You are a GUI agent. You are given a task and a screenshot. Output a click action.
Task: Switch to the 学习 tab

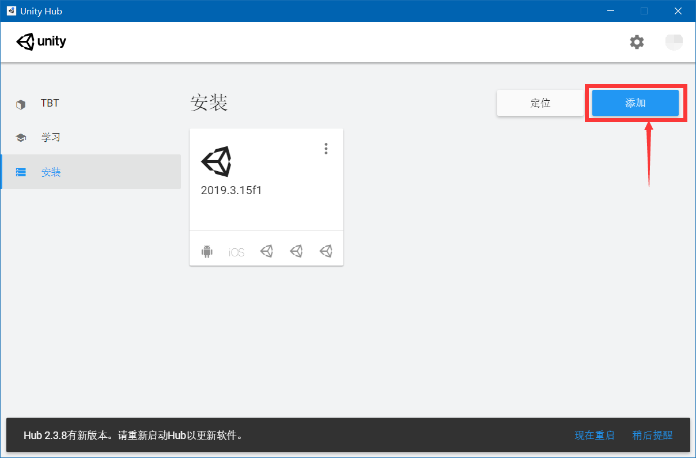point(91,138)
